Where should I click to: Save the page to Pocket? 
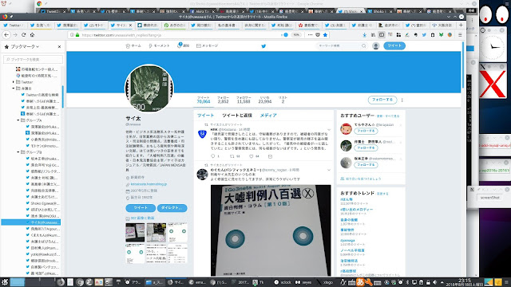[x=318, y=35]
